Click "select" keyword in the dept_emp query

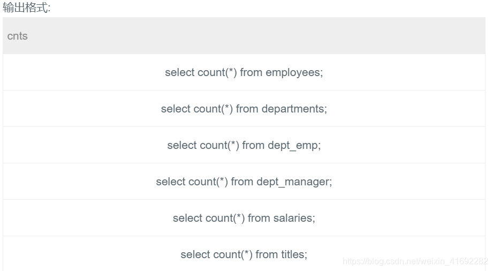pos(181,145)
